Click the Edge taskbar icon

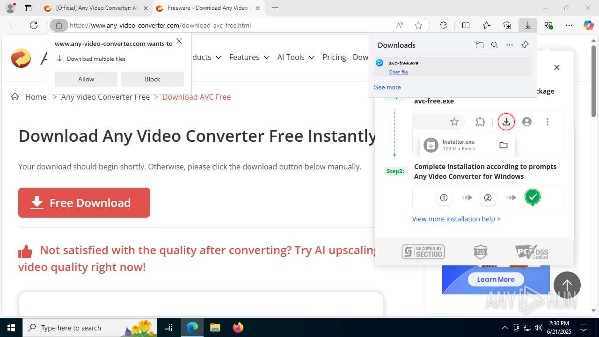pos(192,328)
